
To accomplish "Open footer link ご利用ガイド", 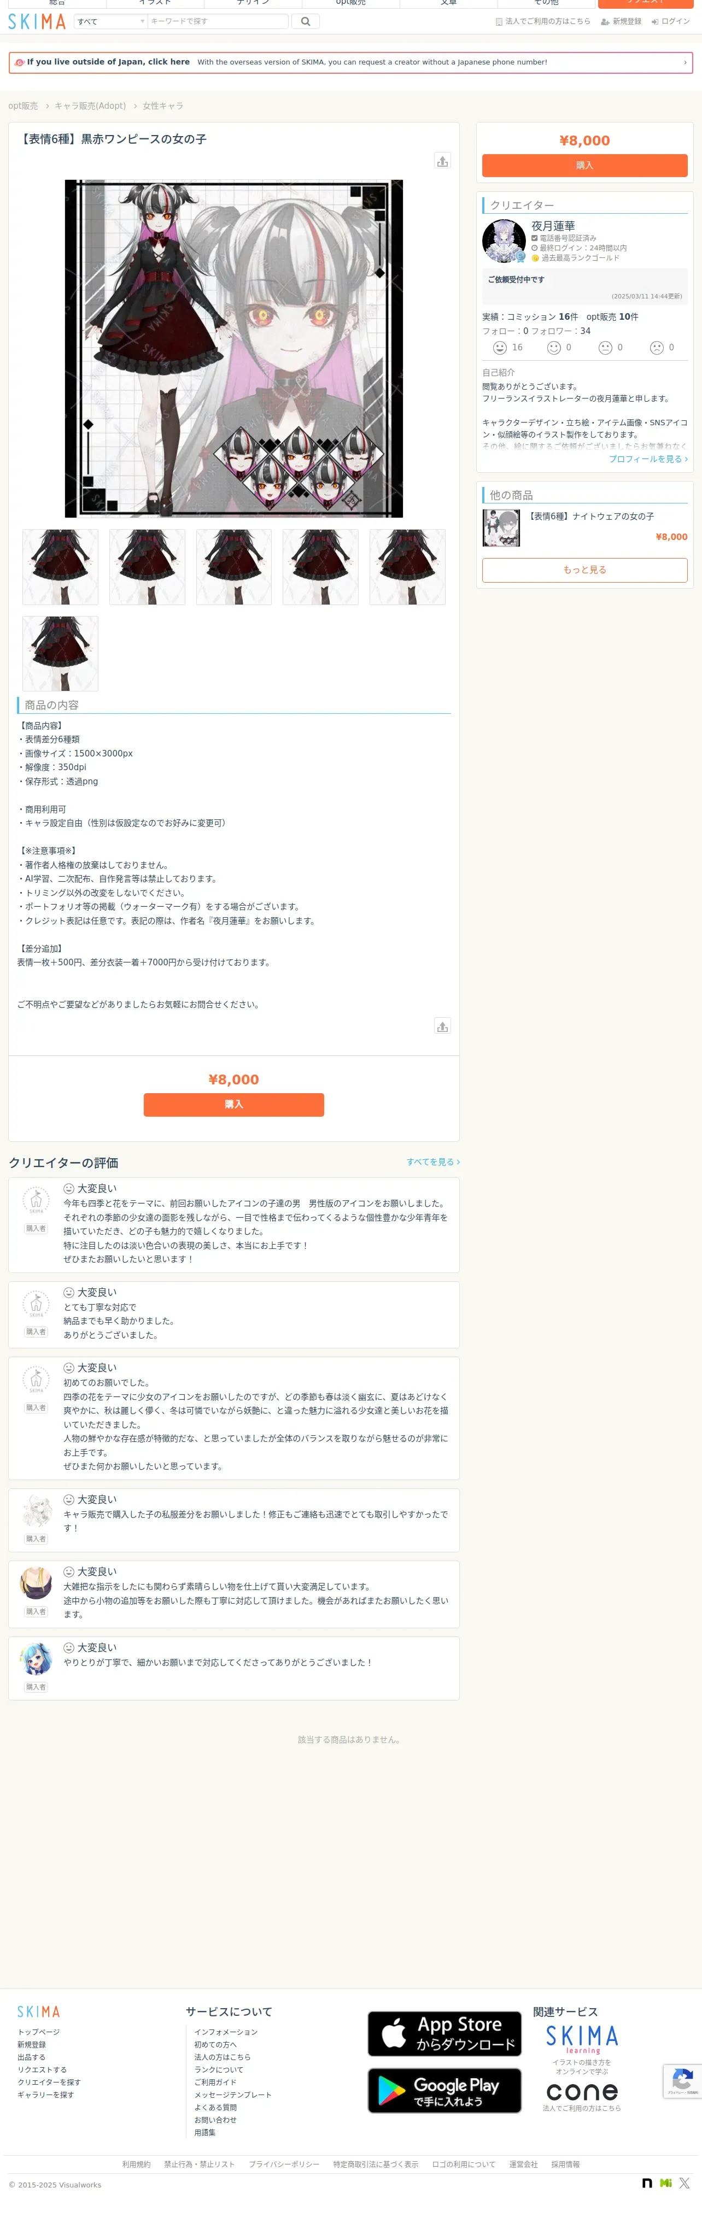I will [x=215, y=2083].
